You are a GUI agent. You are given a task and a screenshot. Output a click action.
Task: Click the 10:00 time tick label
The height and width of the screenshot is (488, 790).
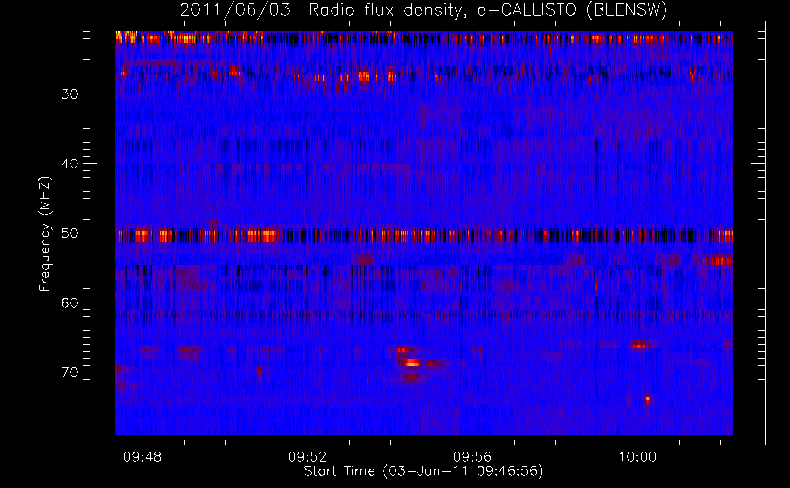pos(637,457)
